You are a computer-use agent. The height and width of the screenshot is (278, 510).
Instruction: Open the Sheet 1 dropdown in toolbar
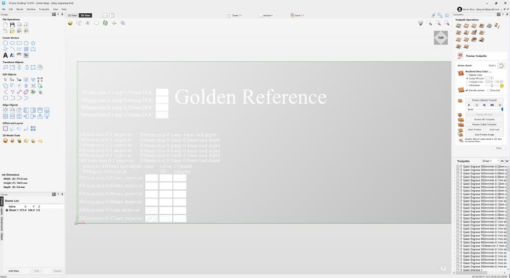[x=236, y=15]
